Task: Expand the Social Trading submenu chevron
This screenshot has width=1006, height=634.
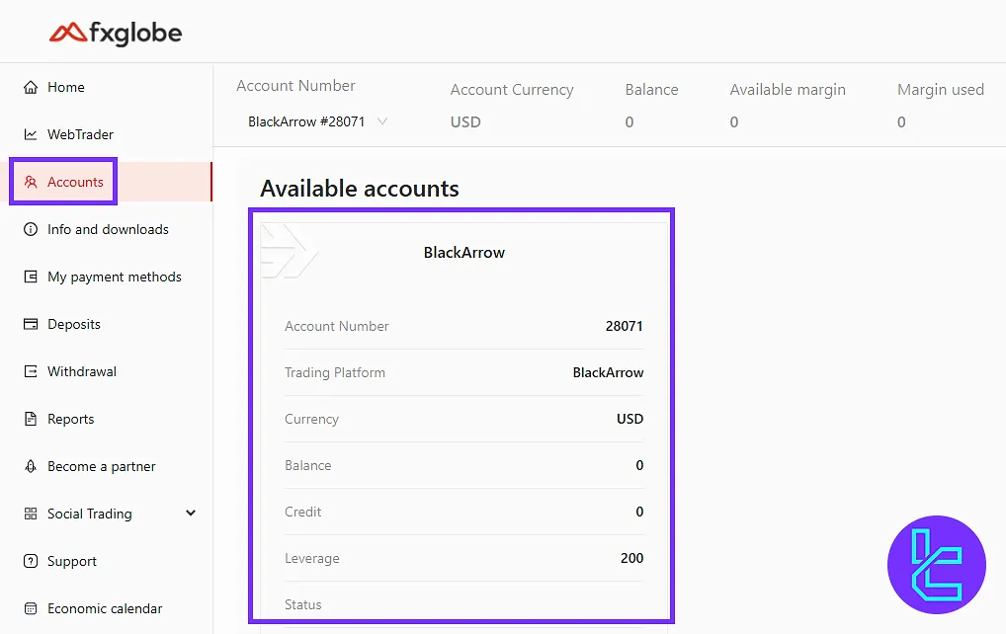Action: pyautogui.click(x=191, y=514)
